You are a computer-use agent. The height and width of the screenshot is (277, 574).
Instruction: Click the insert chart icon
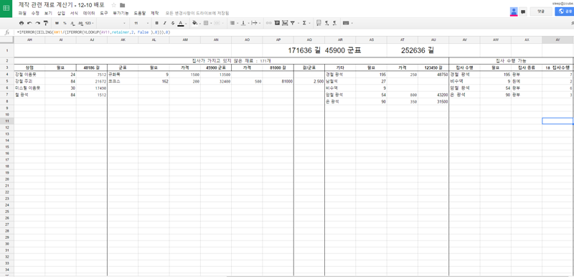click(285, 23)
